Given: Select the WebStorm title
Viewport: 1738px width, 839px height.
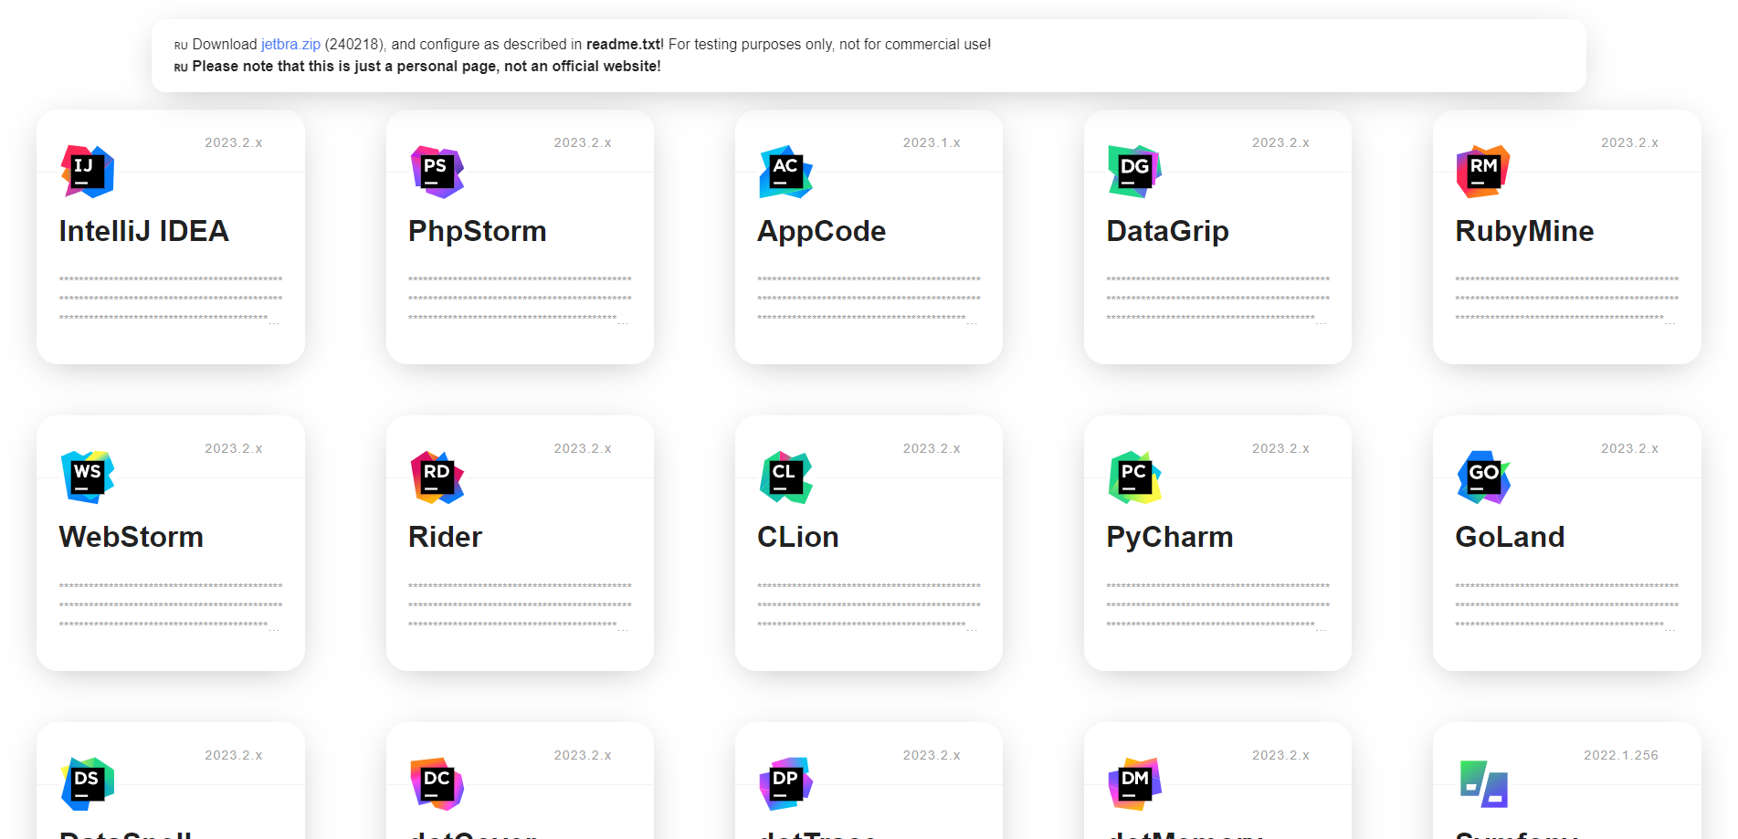Looking at the screenshot, I should click(x=132, y=537).
